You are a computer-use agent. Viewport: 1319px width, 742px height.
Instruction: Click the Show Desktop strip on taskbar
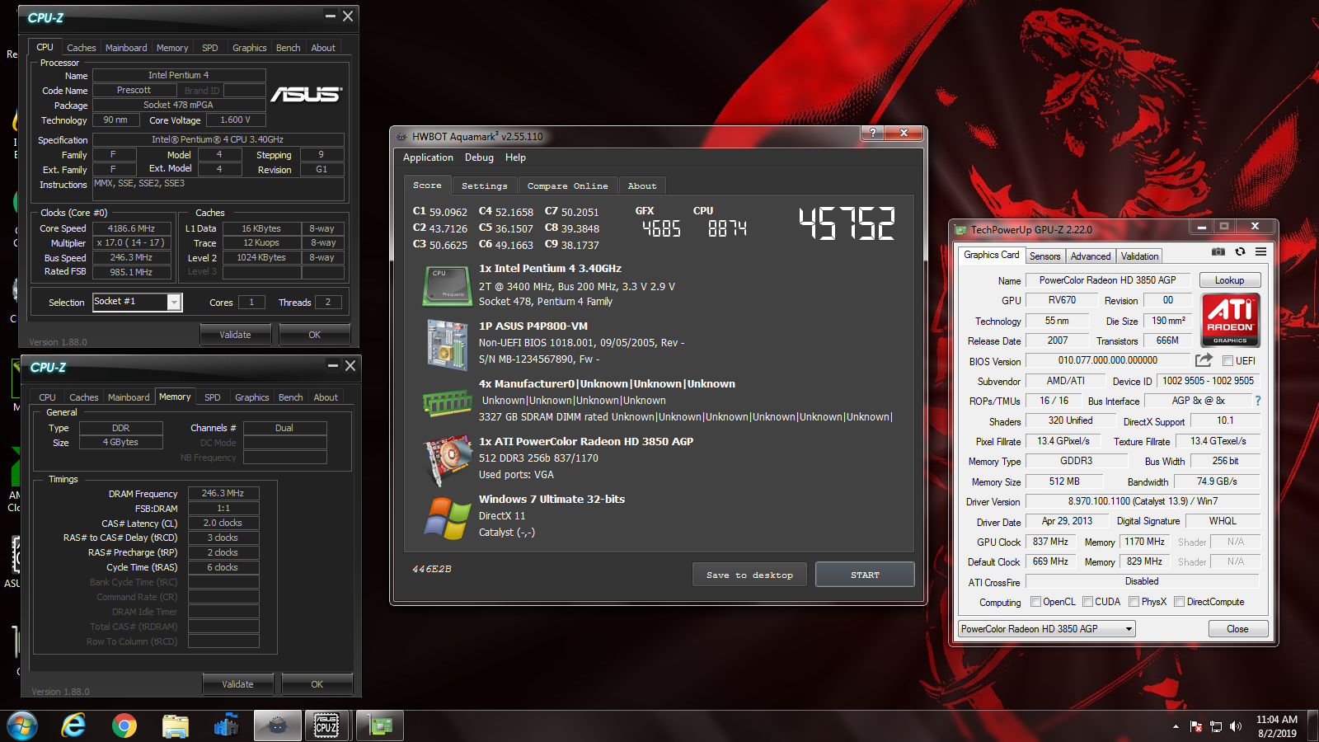coord(1313,726)
